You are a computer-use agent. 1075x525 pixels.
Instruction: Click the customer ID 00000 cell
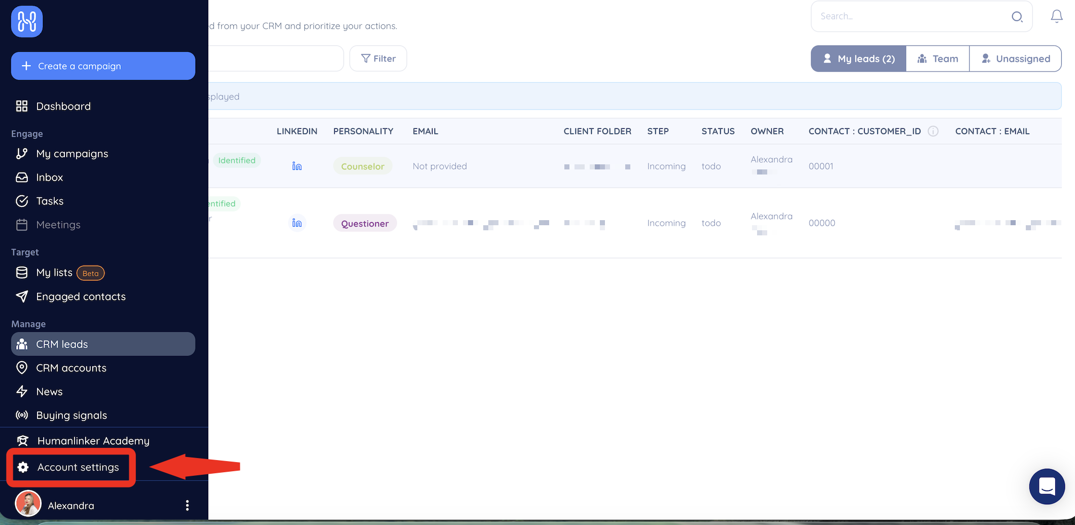point(821,223)
